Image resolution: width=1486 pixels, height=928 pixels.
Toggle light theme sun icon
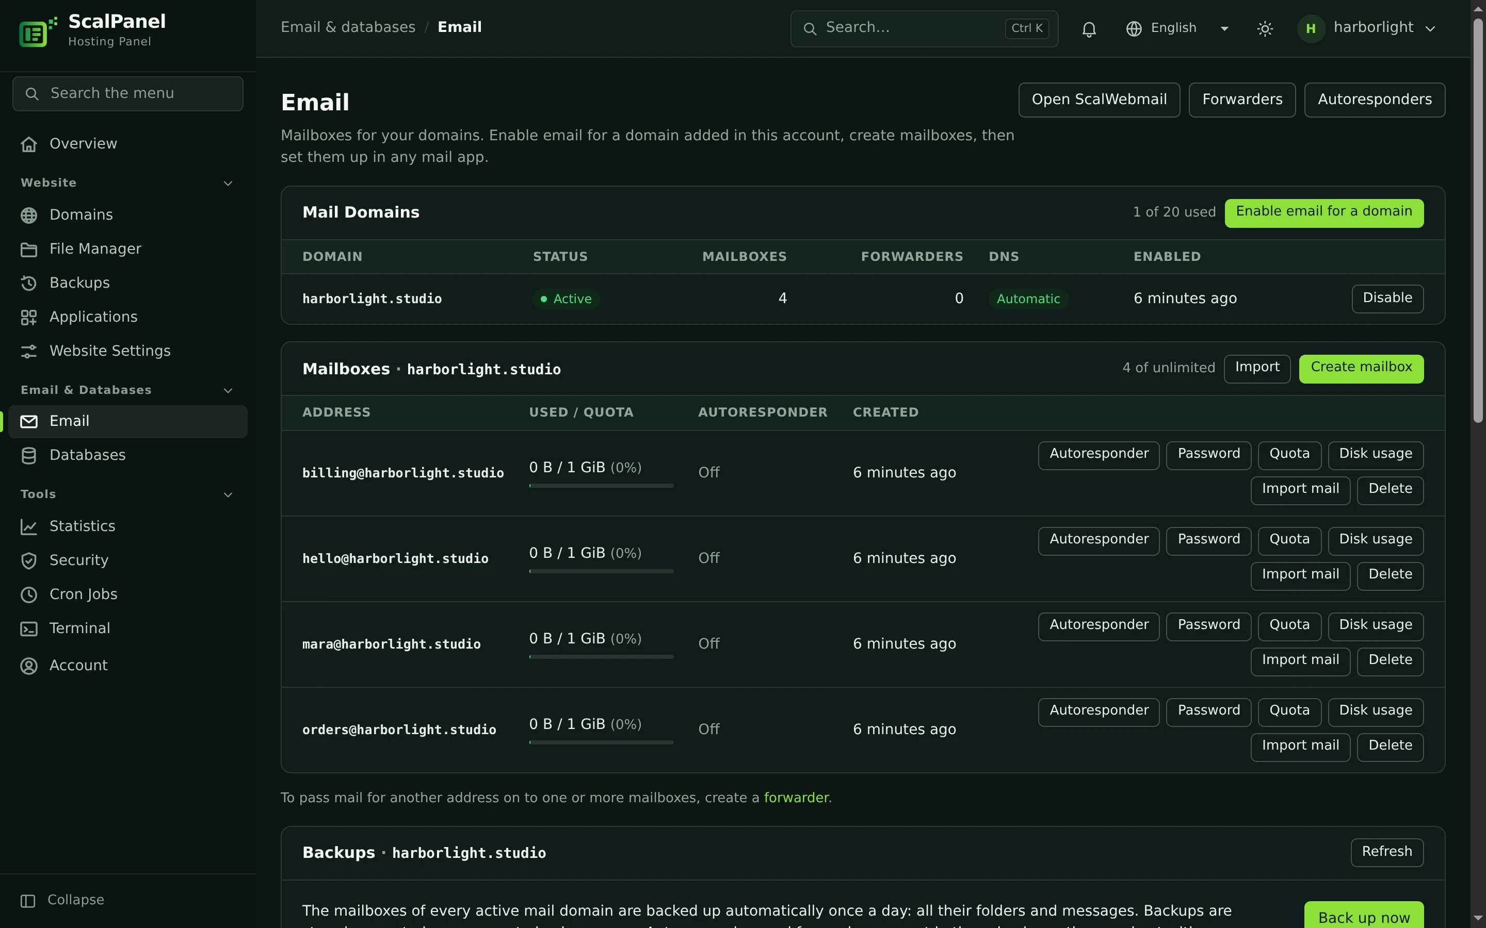[x=1264, y=29]
